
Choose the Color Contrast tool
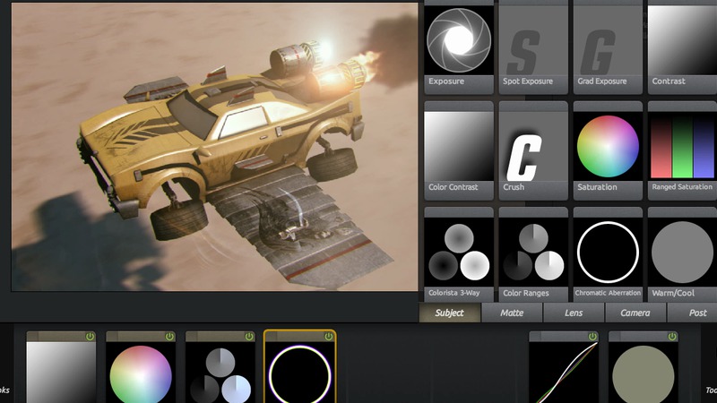coord(459,150)
